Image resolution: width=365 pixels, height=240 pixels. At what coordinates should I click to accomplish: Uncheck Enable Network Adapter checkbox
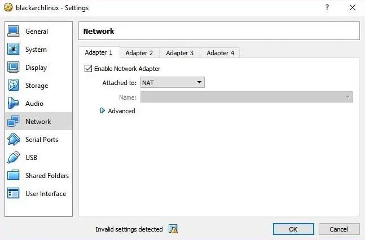tap(88, 69)
